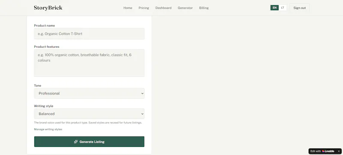Screen dimensions: 343x155
Task: Click the Generate Listing button
Action: [x=89, y=142]
